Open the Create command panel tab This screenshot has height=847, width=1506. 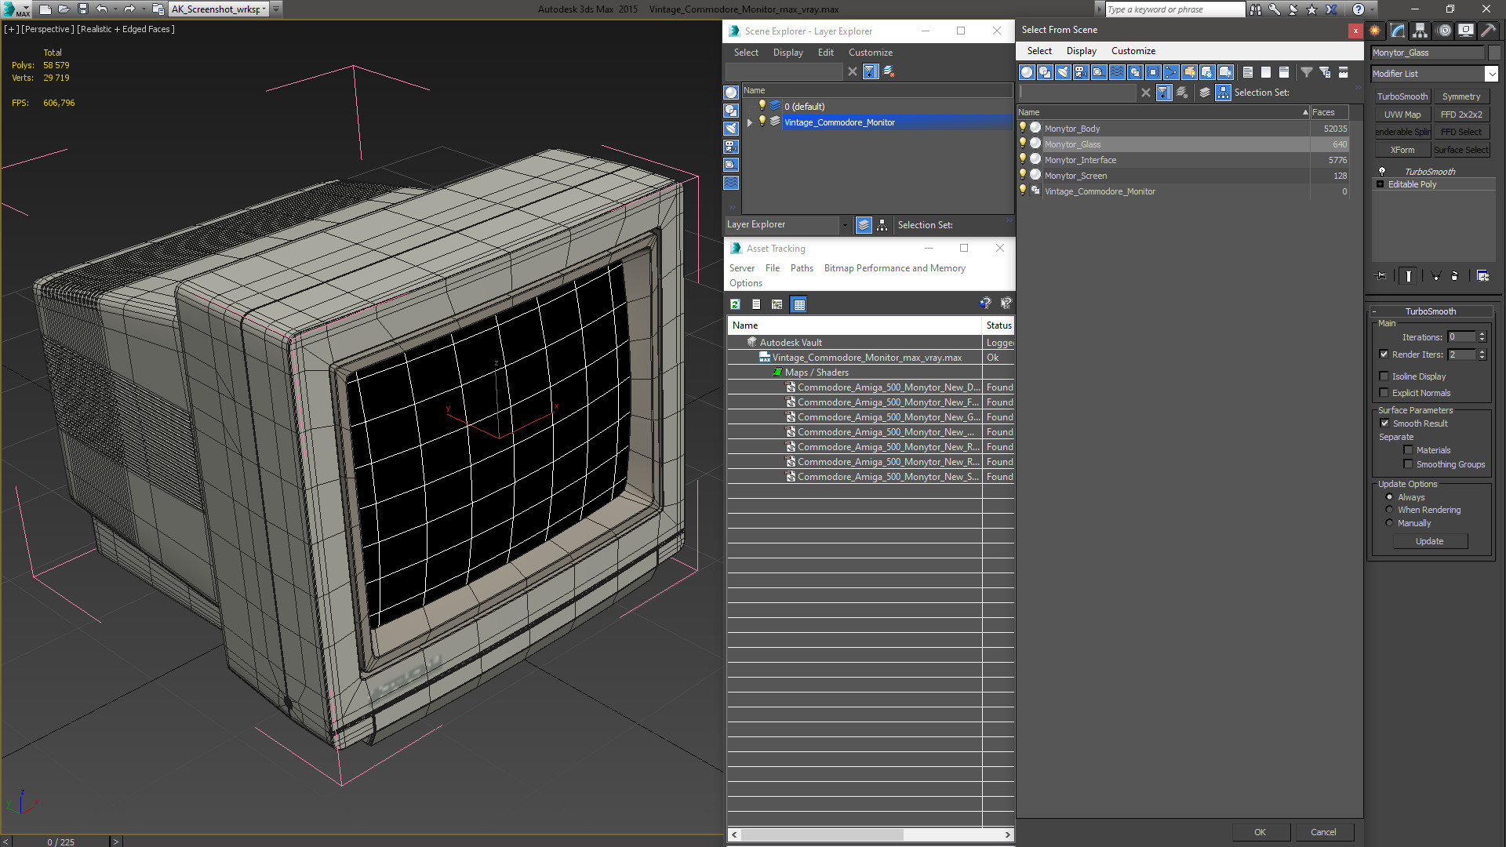click(x=1375, y=31)
